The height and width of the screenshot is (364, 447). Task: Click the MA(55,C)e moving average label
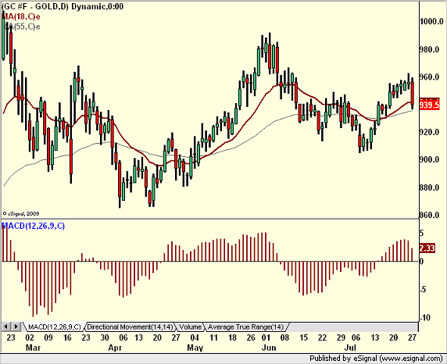coord(21,27)
